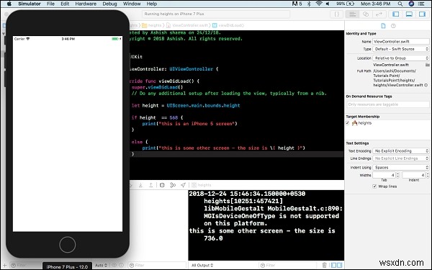The height and width of the screenshot is (270, 432).
Task: Click the Indent width stepper
Action: coord(428,175)
